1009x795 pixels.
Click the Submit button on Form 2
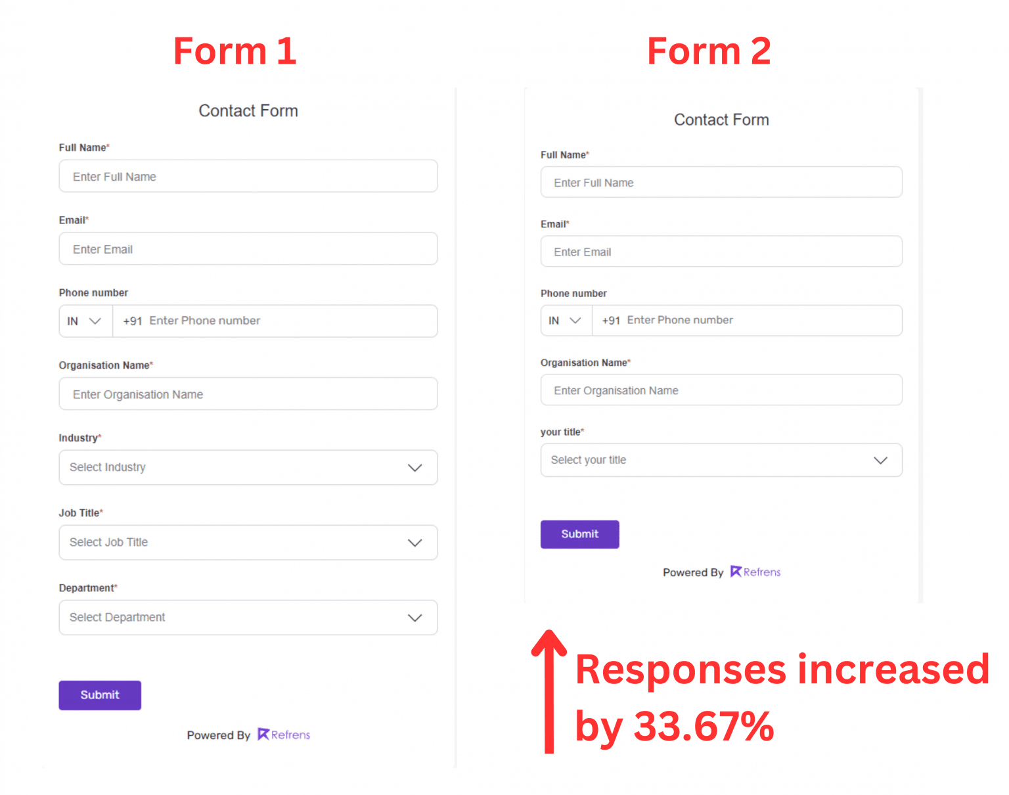579,534
